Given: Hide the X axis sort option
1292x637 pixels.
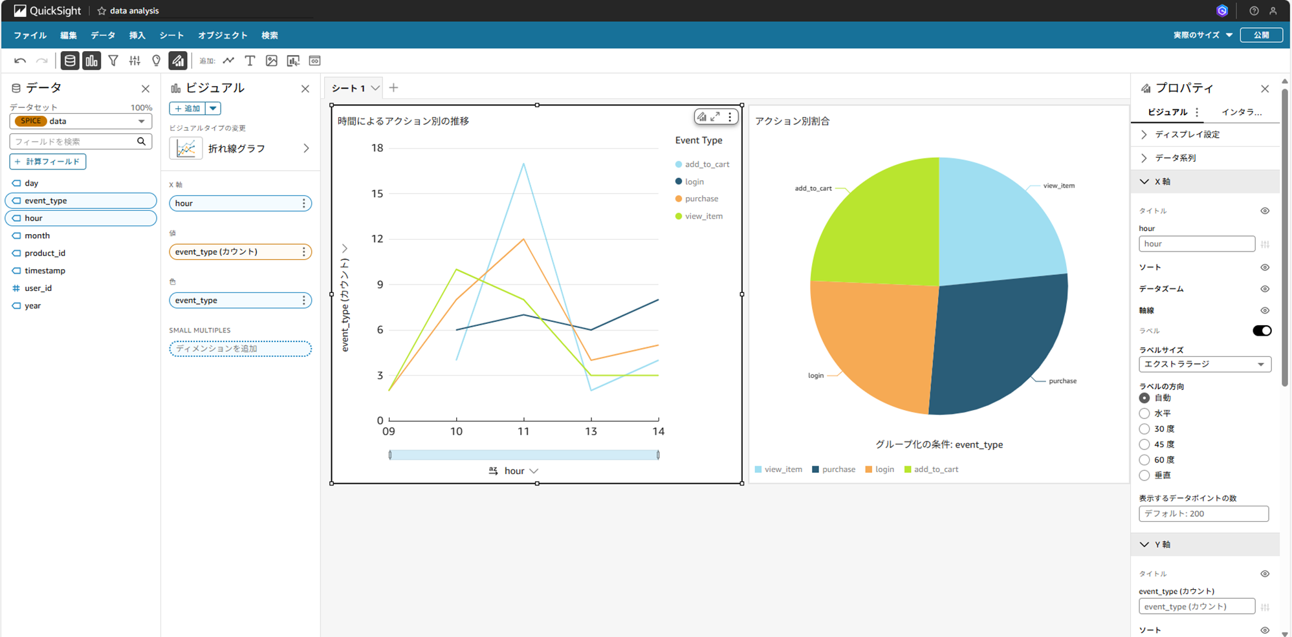Looking at the screenshot, I should (x=1265, y=267).
